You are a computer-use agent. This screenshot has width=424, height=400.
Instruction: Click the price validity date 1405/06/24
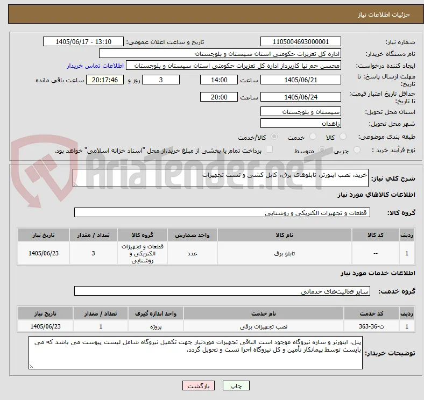[301, 97]
